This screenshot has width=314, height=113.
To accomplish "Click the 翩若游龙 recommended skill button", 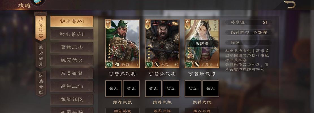I will (x=122, y=111).
